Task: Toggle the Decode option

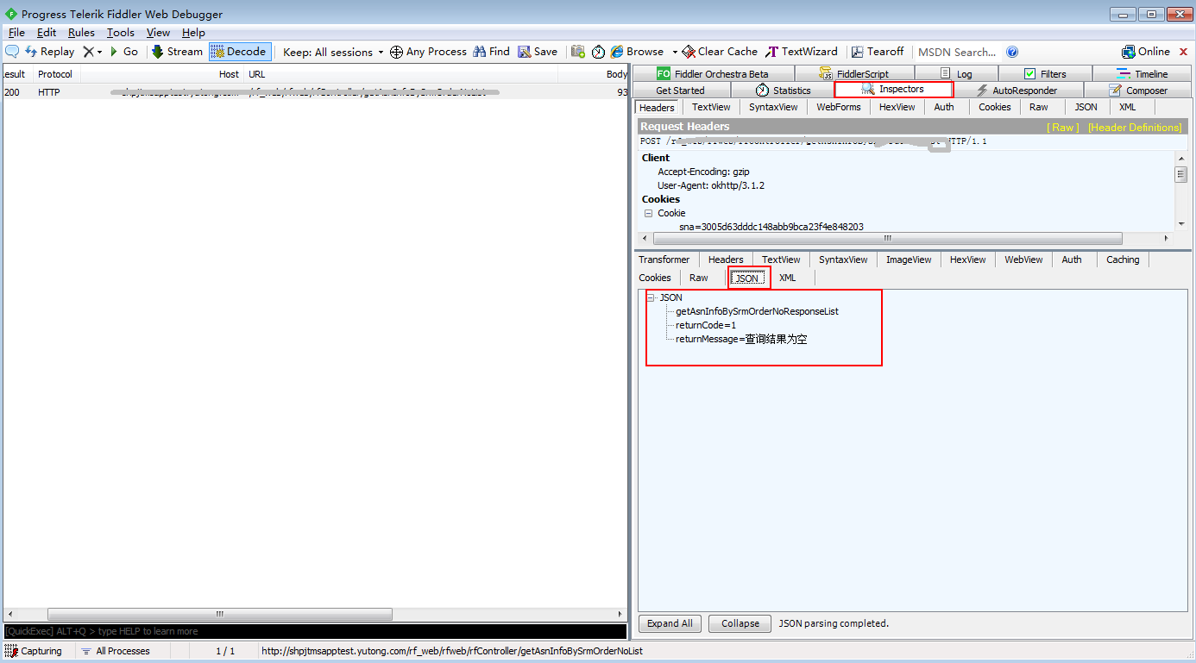Action: tap(239, 52)
